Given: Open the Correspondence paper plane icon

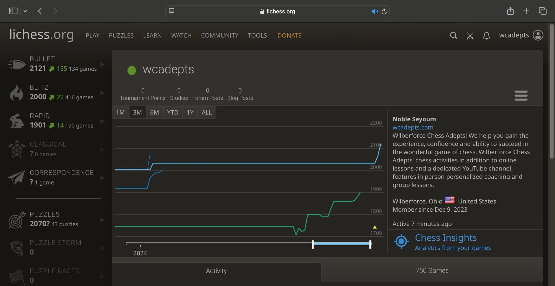Looking at the screenshot, I should (x=17, y=177).
